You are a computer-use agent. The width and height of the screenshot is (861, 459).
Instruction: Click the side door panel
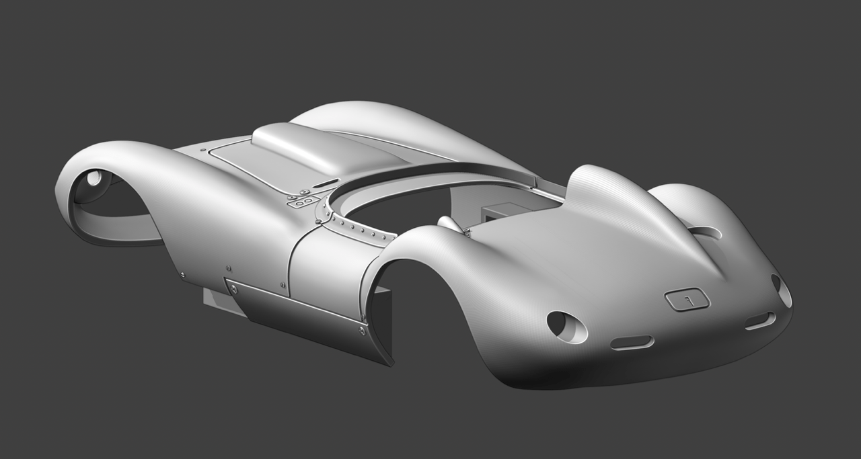326,269
